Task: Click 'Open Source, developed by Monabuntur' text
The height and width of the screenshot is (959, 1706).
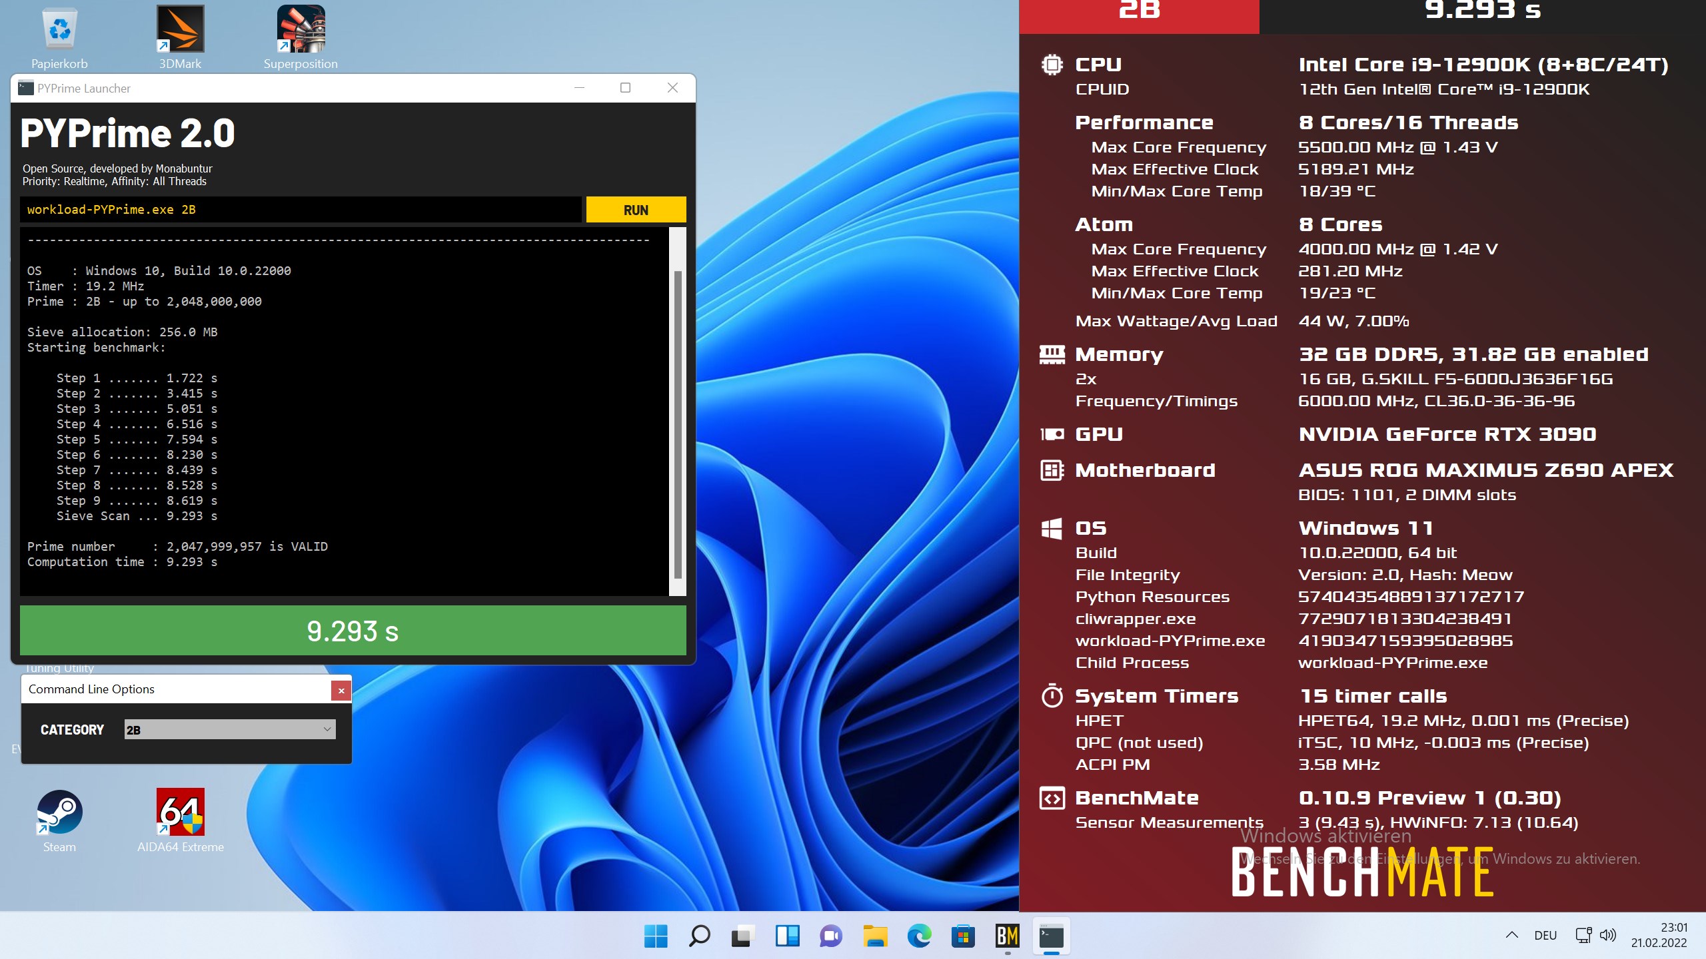Action: click(x=117, y=168)
